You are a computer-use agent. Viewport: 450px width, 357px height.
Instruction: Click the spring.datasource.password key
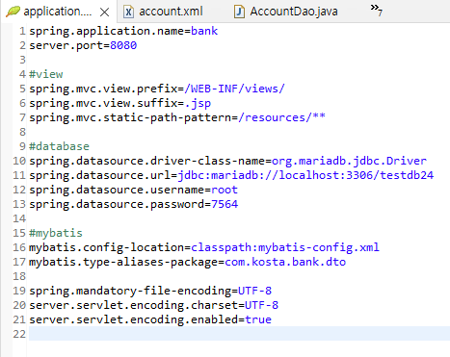[117, 204]
